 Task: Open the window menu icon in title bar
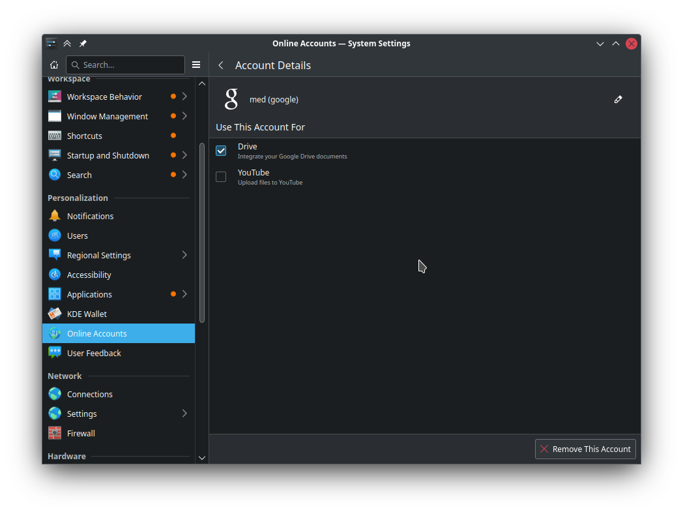(51, 43)
